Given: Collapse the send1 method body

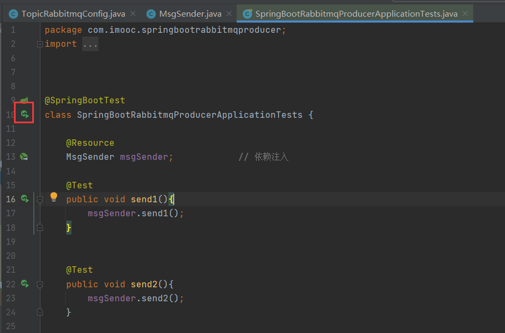Looking at the screenshot, I should coord(40,200).
